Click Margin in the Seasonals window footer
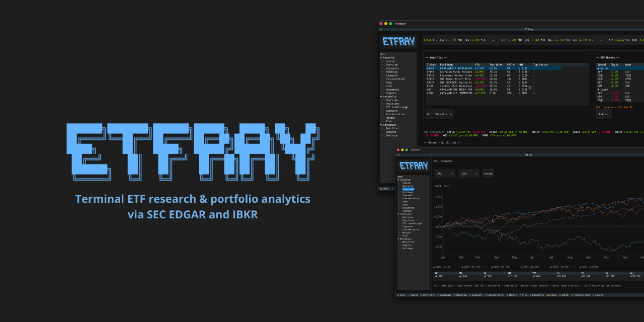Viewport: 644px width, 322px height. (512, 295)
